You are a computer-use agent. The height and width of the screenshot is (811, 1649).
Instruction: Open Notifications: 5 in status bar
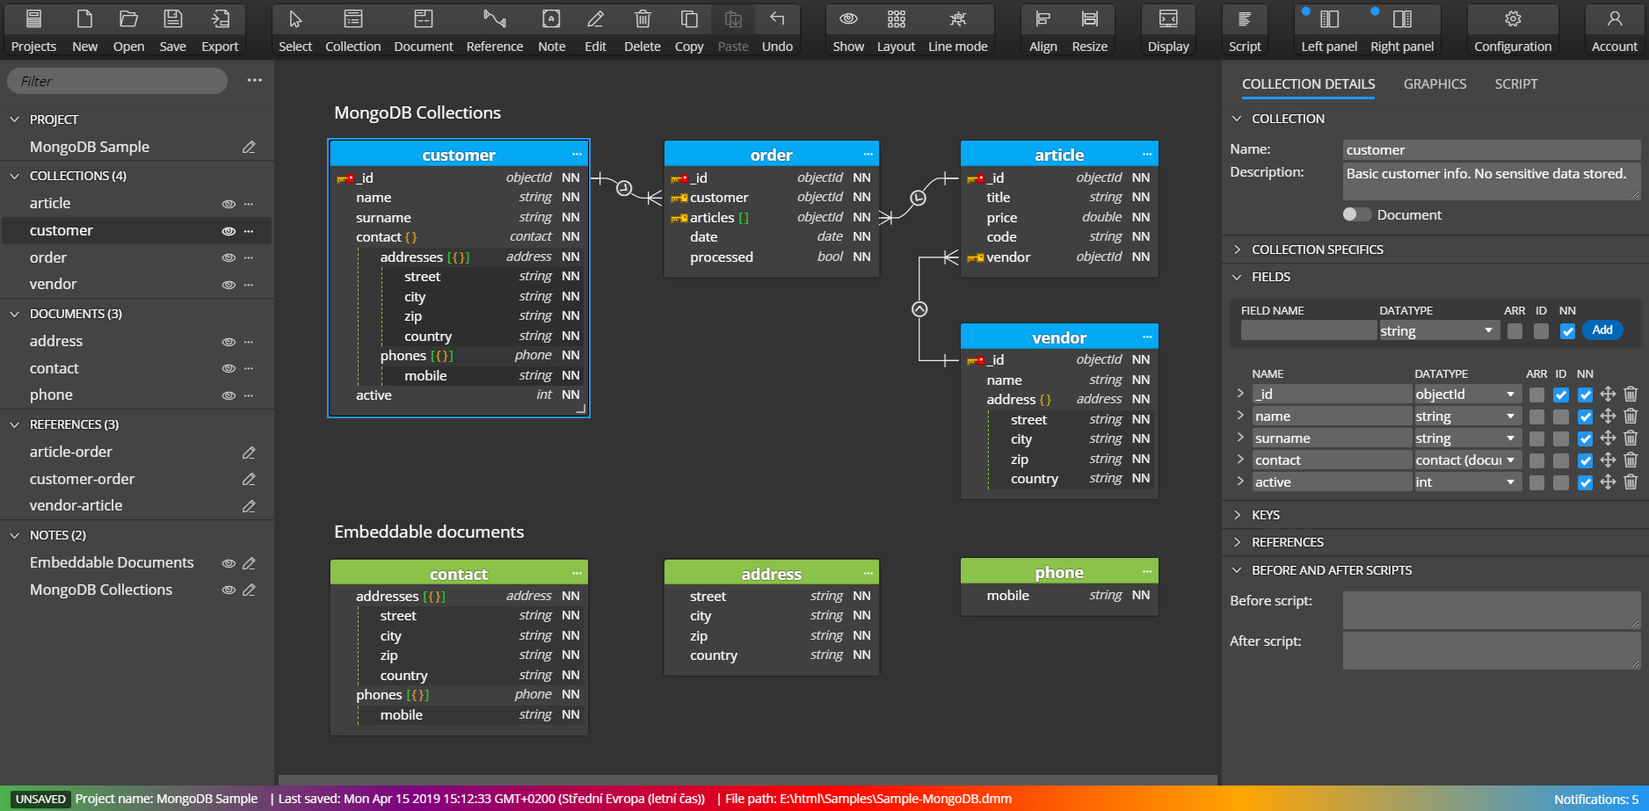click(1595, 799)
